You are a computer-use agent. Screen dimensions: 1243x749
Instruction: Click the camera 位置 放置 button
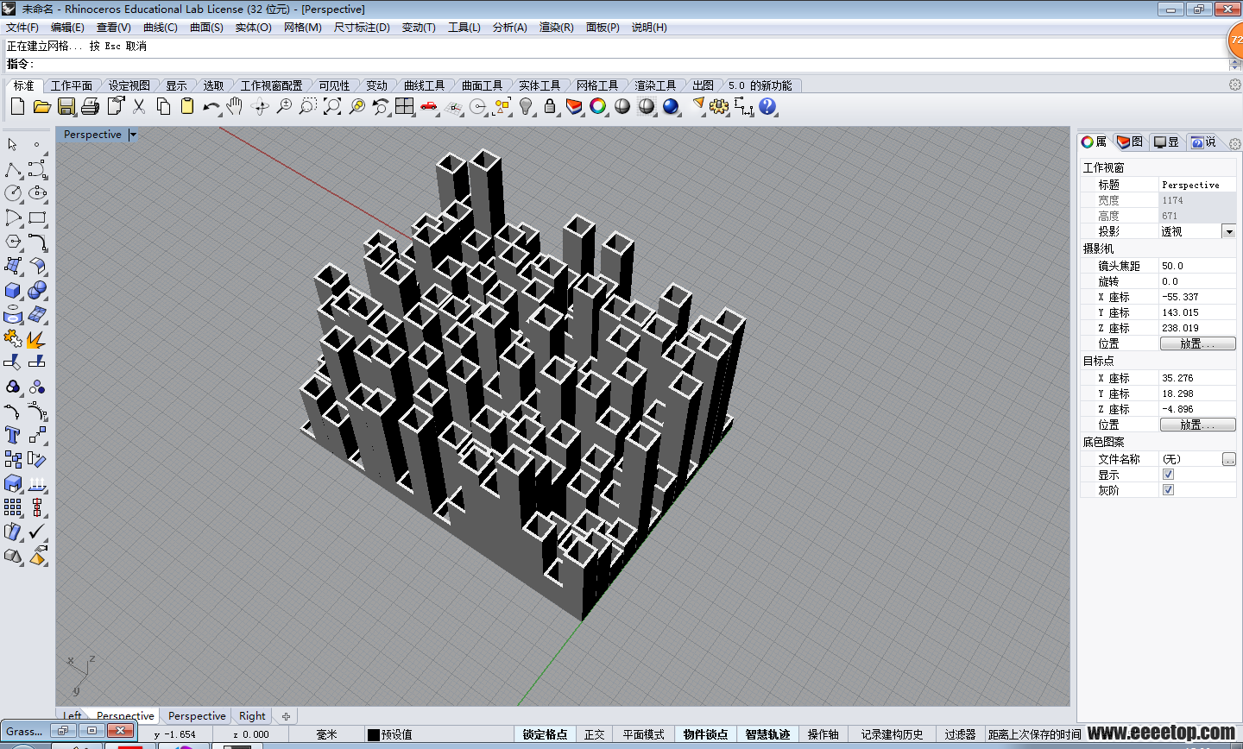[1197, 343]
